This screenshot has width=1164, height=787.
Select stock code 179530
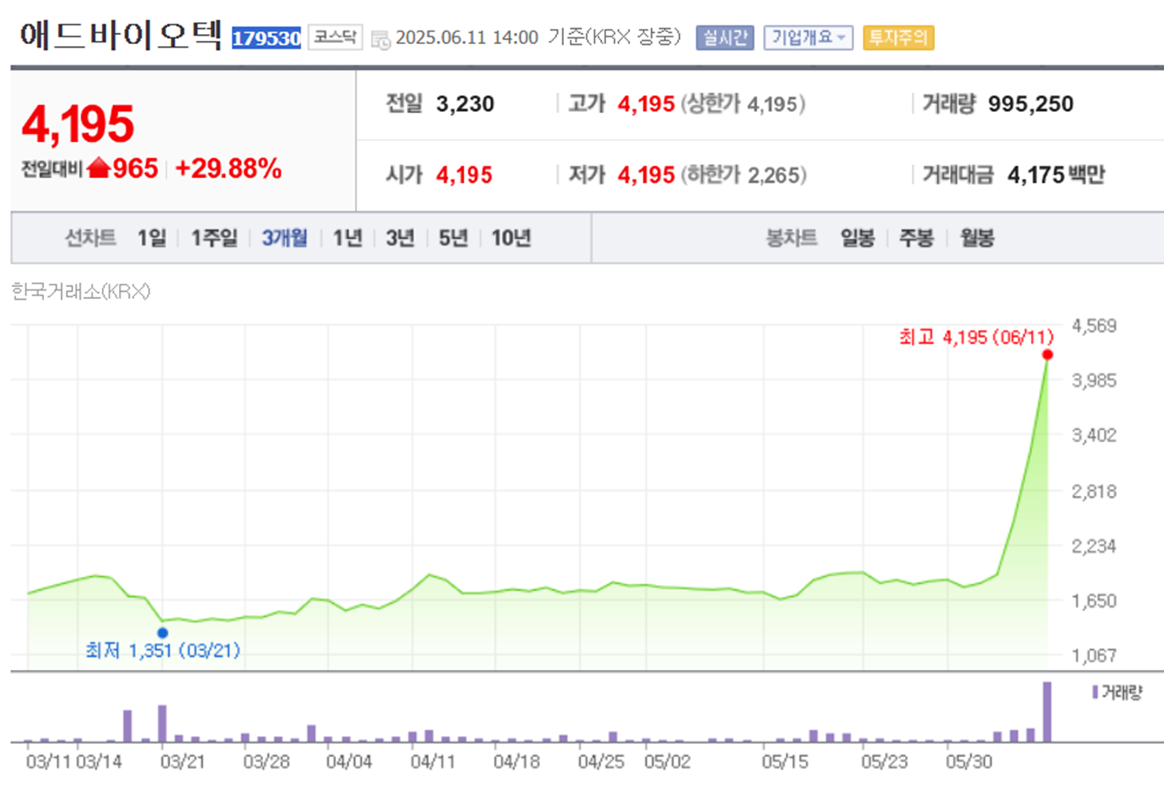pos(267,38)
